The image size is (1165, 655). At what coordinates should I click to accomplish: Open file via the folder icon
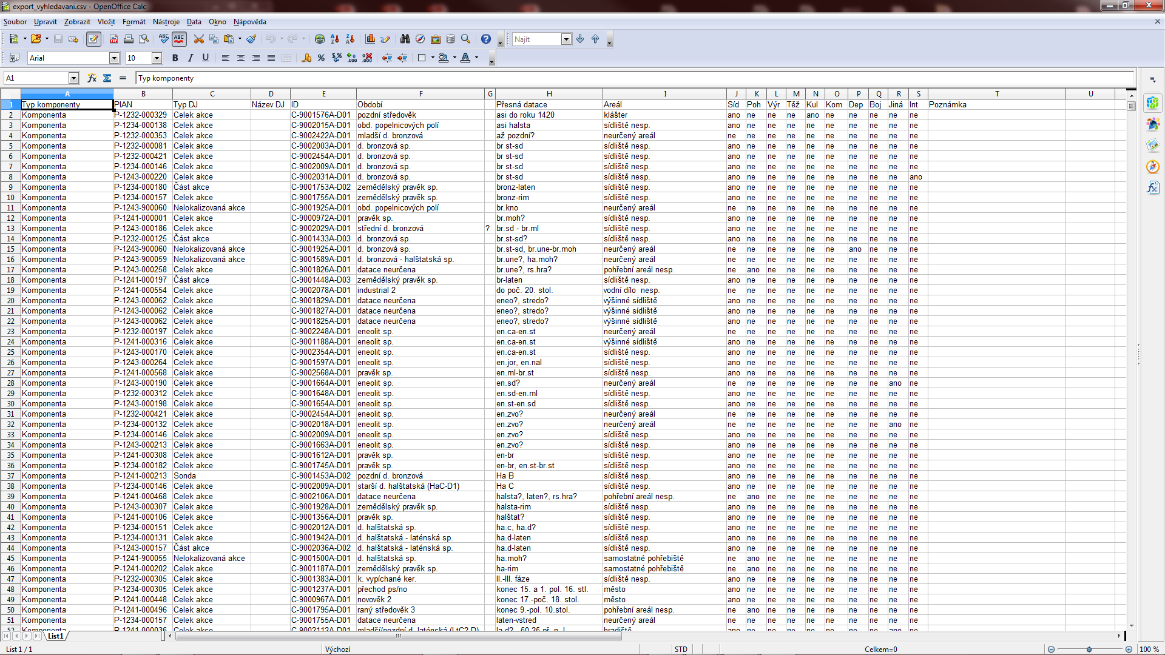(36, 39)
